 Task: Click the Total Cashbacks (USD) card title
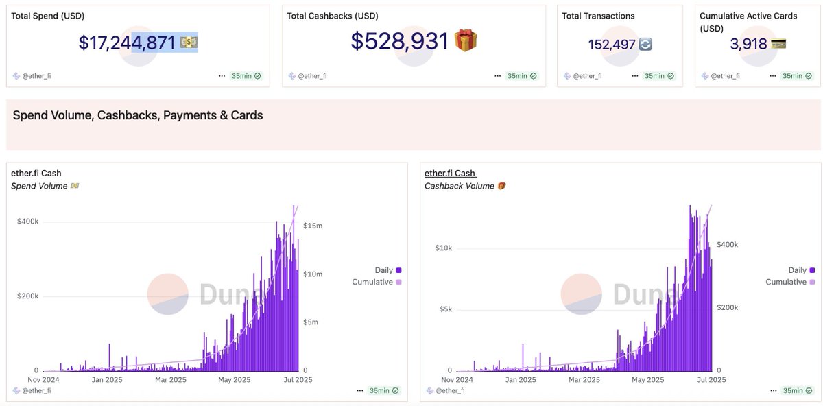pos(333,16)
